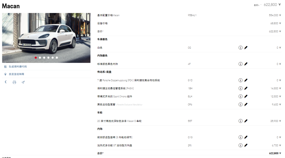Viewport: 285px width, 158px height.
Task: Show info for 标准颜色黑色内饰
Action: pos(240,64)
